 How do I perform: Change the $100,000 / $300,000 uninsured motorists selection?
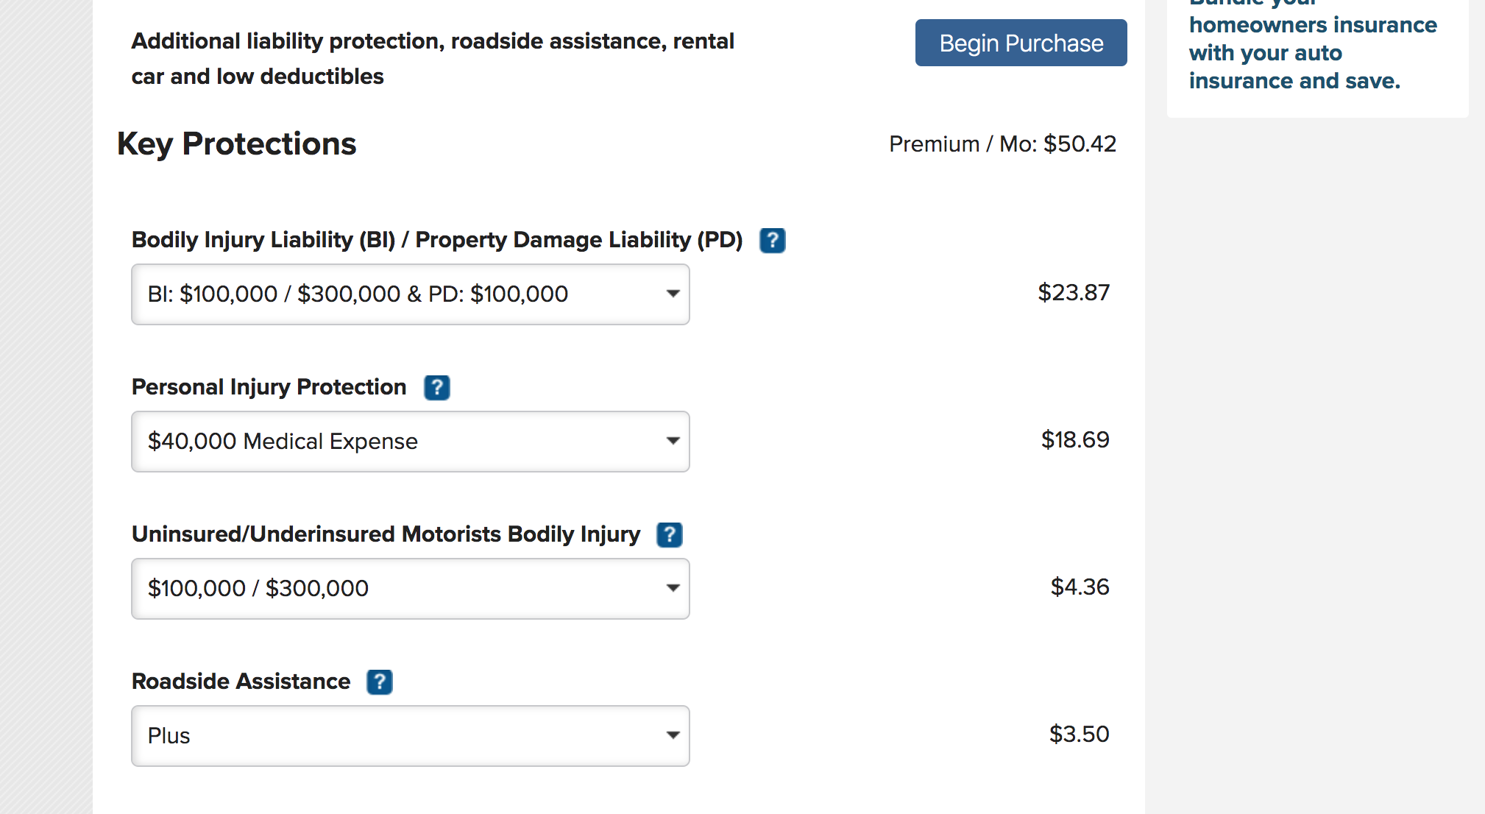(x=411, y=589)
